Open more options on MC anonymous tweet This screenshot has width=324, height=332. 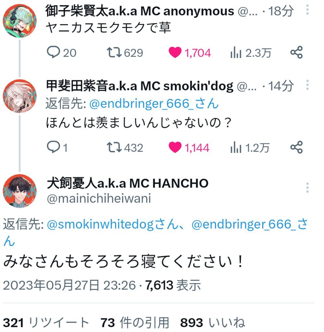(307, 10)
